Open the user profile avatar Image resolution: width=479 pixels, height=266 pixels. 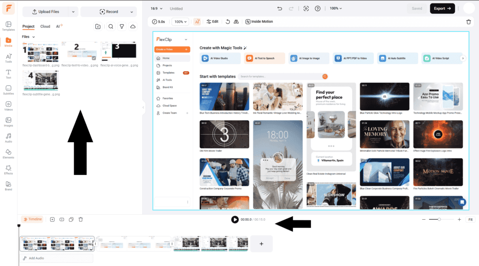pyautogui.click(x=469, y=8)
